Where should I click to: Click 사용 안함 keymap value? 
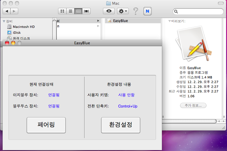(126, 95)
